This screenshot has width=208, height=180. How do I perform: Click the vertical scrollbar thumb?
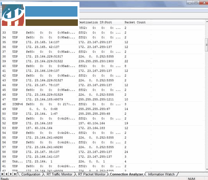pos(206,45)
